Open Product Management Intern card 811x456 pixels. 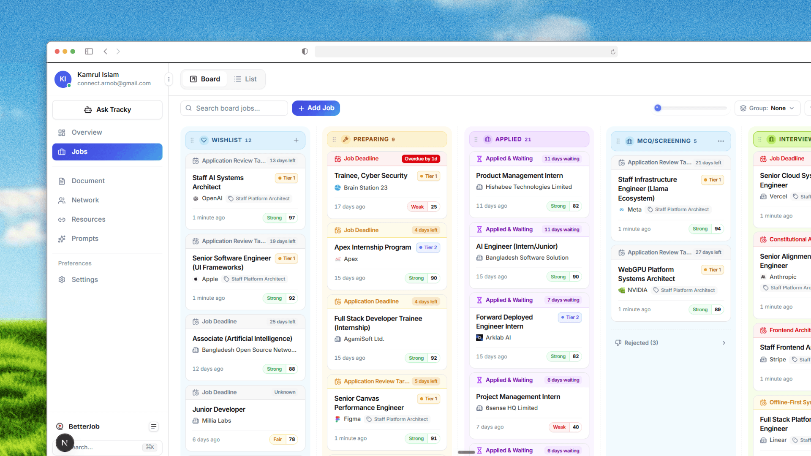(x=529, y=185)
